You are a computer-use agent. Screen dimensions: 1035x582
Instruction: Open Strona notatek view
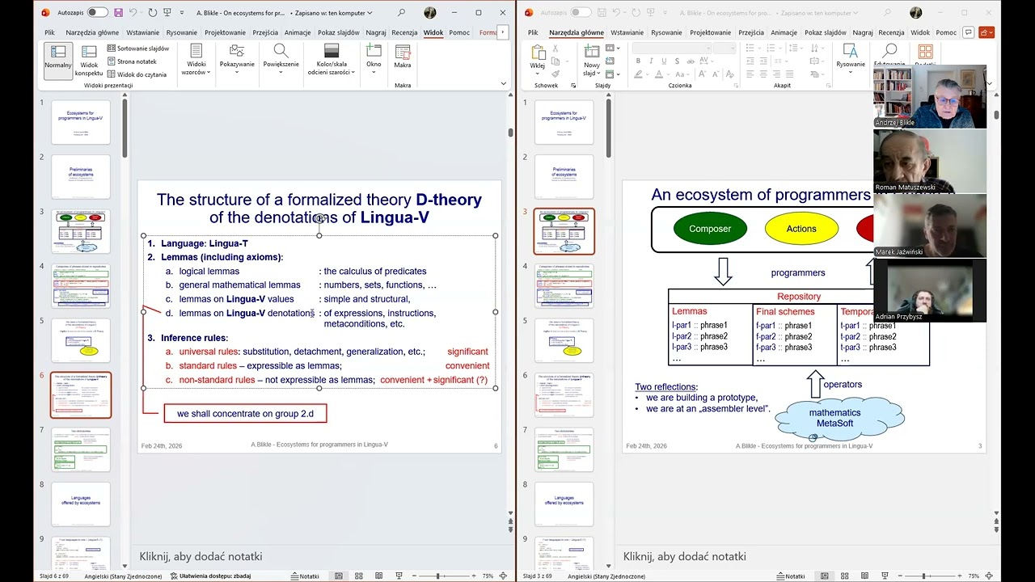pos(131,61)
